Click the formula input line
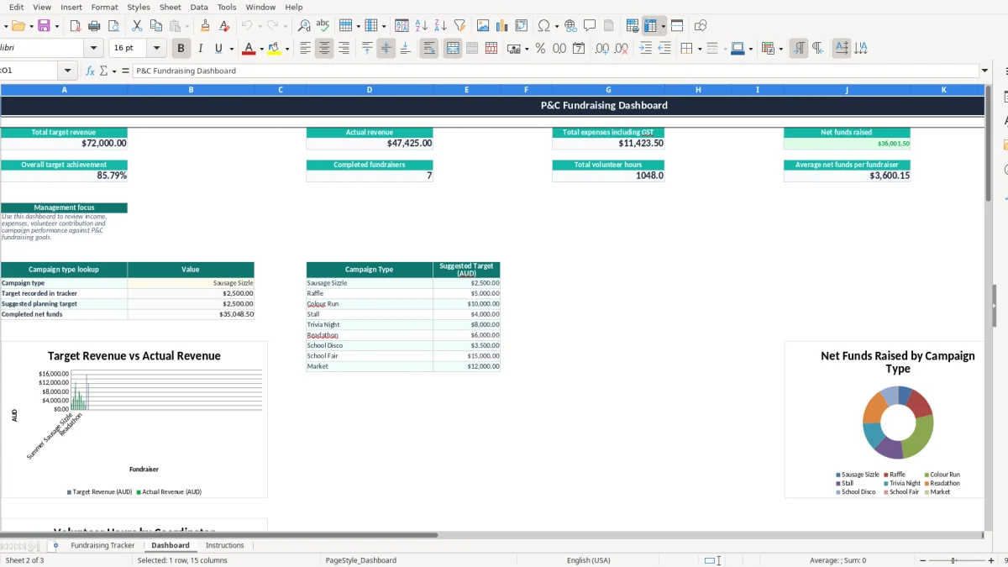This screenshot has height=567, width=1008. pos(555,71)
